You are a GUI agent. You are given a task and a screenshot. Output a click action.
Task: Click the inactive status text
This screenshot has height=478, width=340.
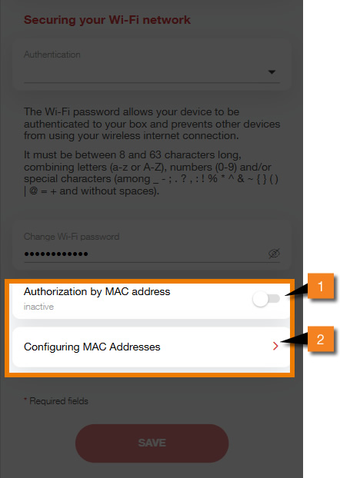tap(38, 307)
